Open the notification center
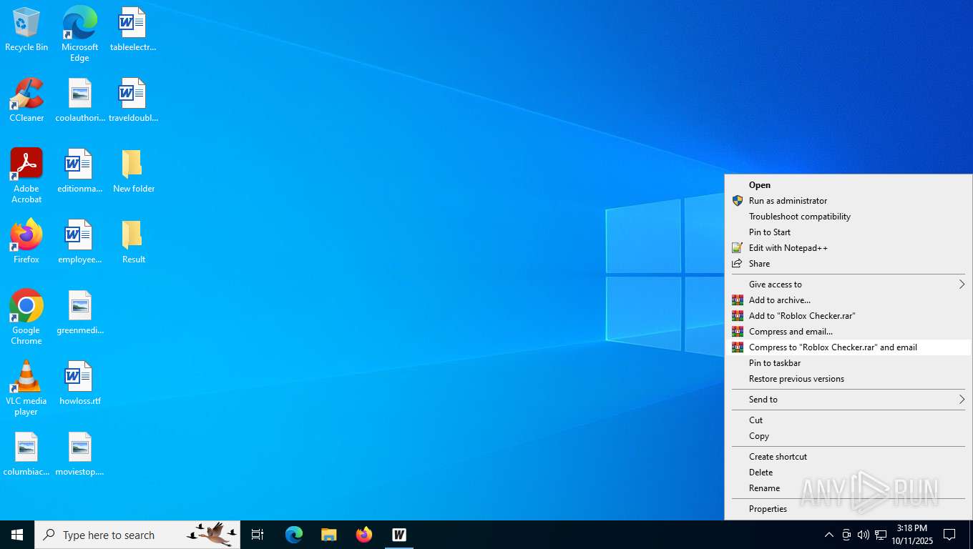 (x=949, y=535)
